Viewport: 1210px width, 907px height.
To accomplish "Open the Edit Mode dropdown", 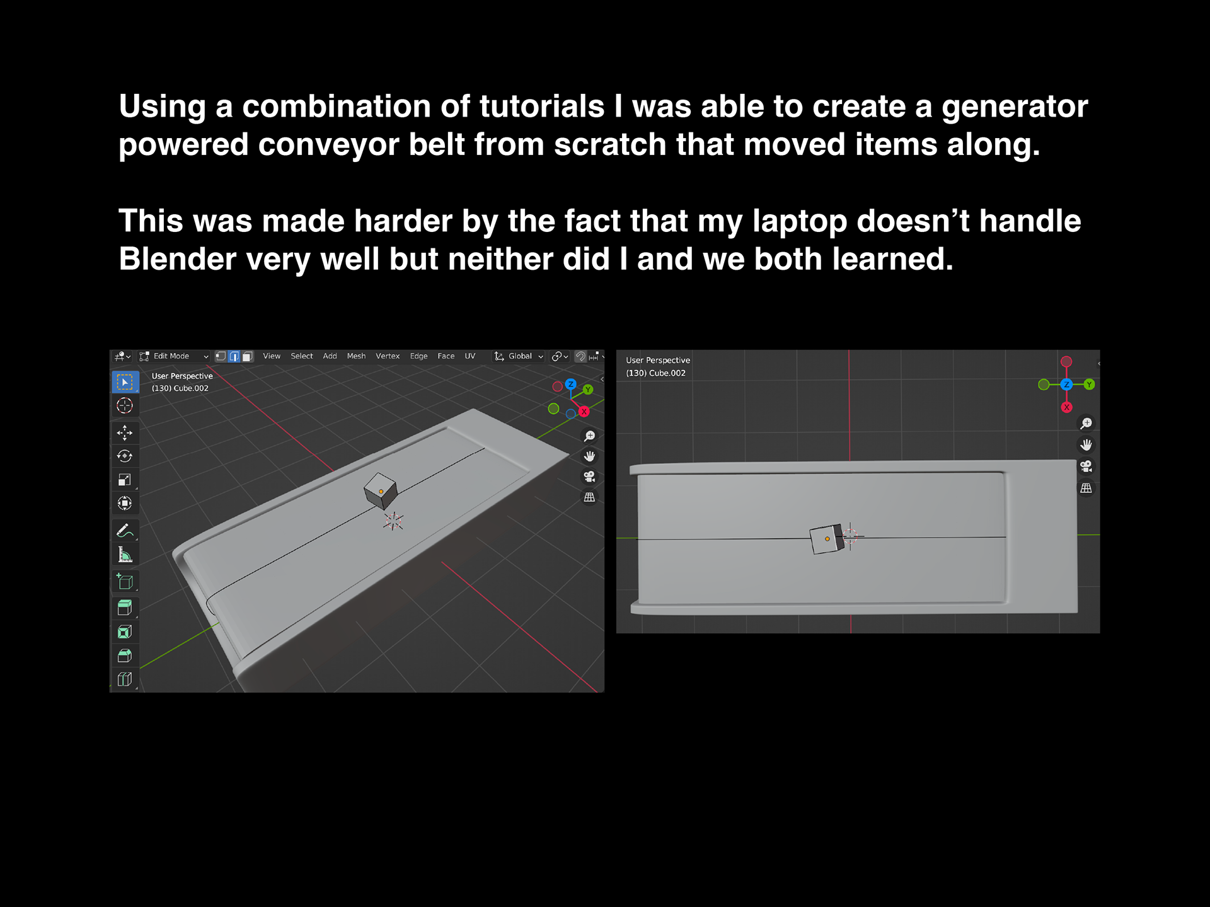I will (x=174, y=356).
